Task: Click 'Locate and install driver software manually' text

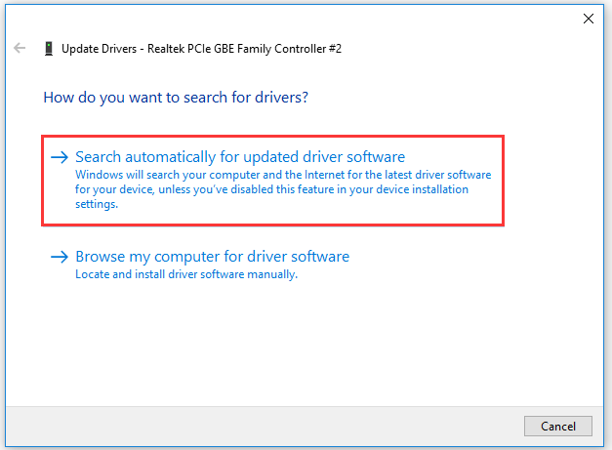Action: (x=185, y=274)
